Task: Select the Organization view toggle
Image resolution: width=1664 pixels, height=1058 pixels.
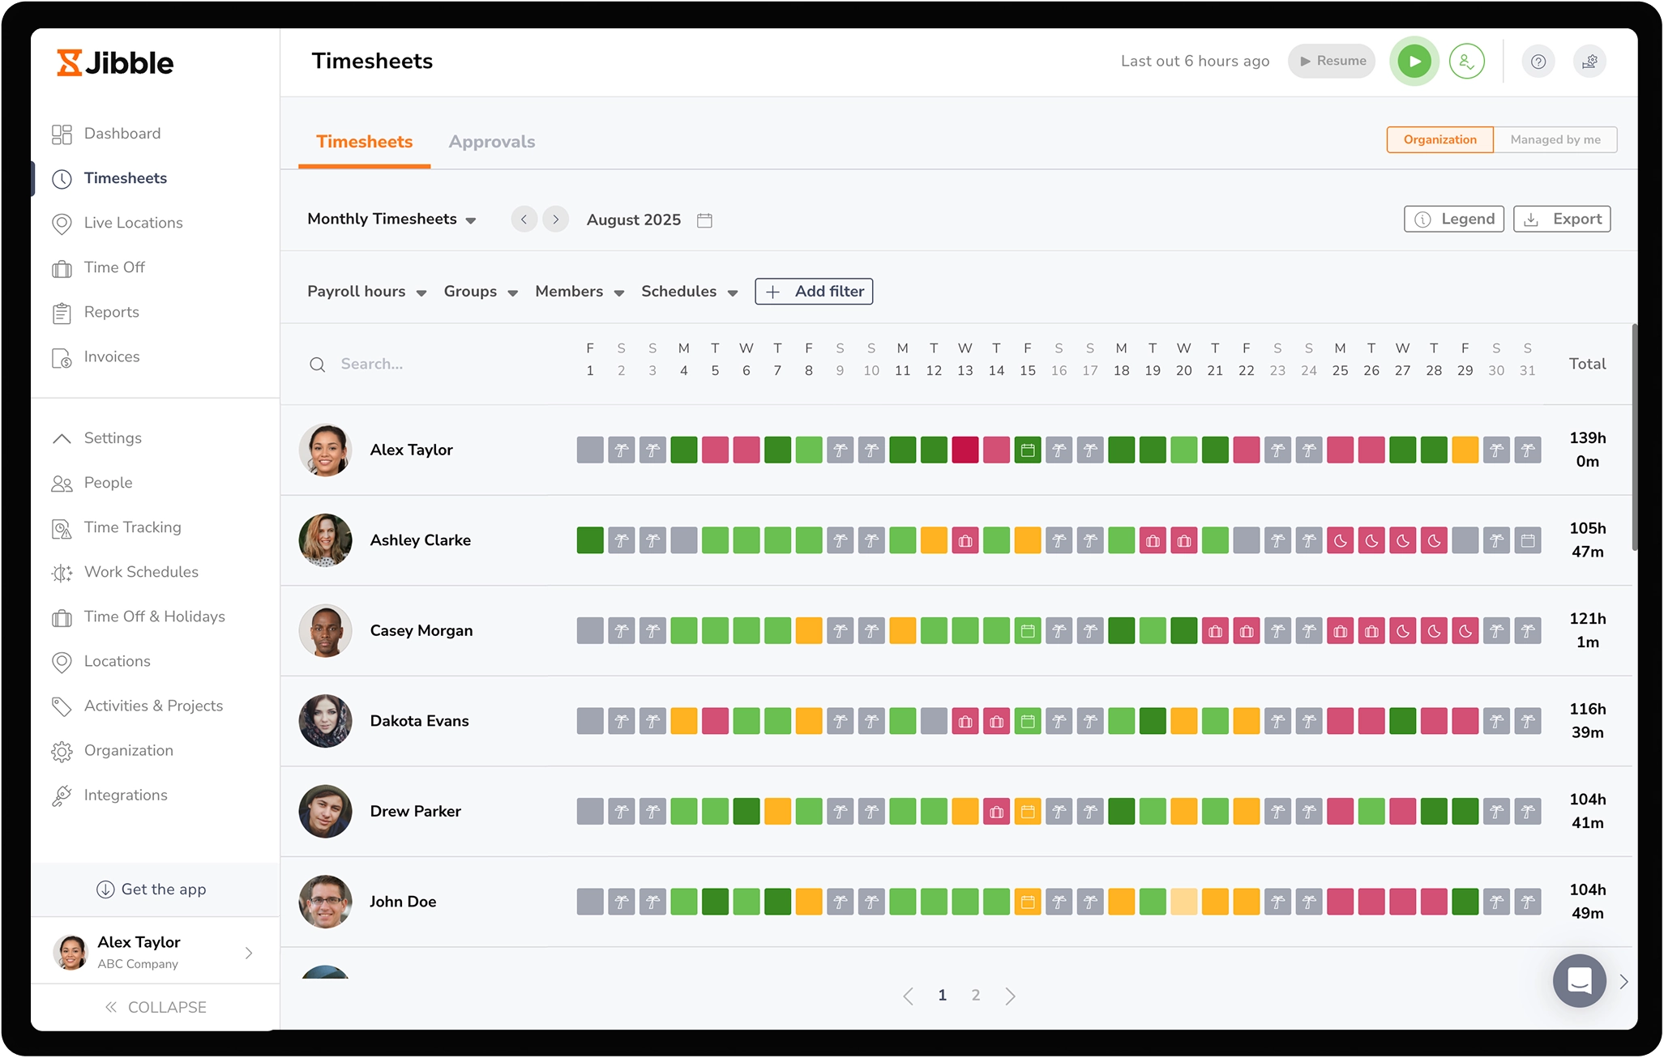Action: click(1439, 139)
